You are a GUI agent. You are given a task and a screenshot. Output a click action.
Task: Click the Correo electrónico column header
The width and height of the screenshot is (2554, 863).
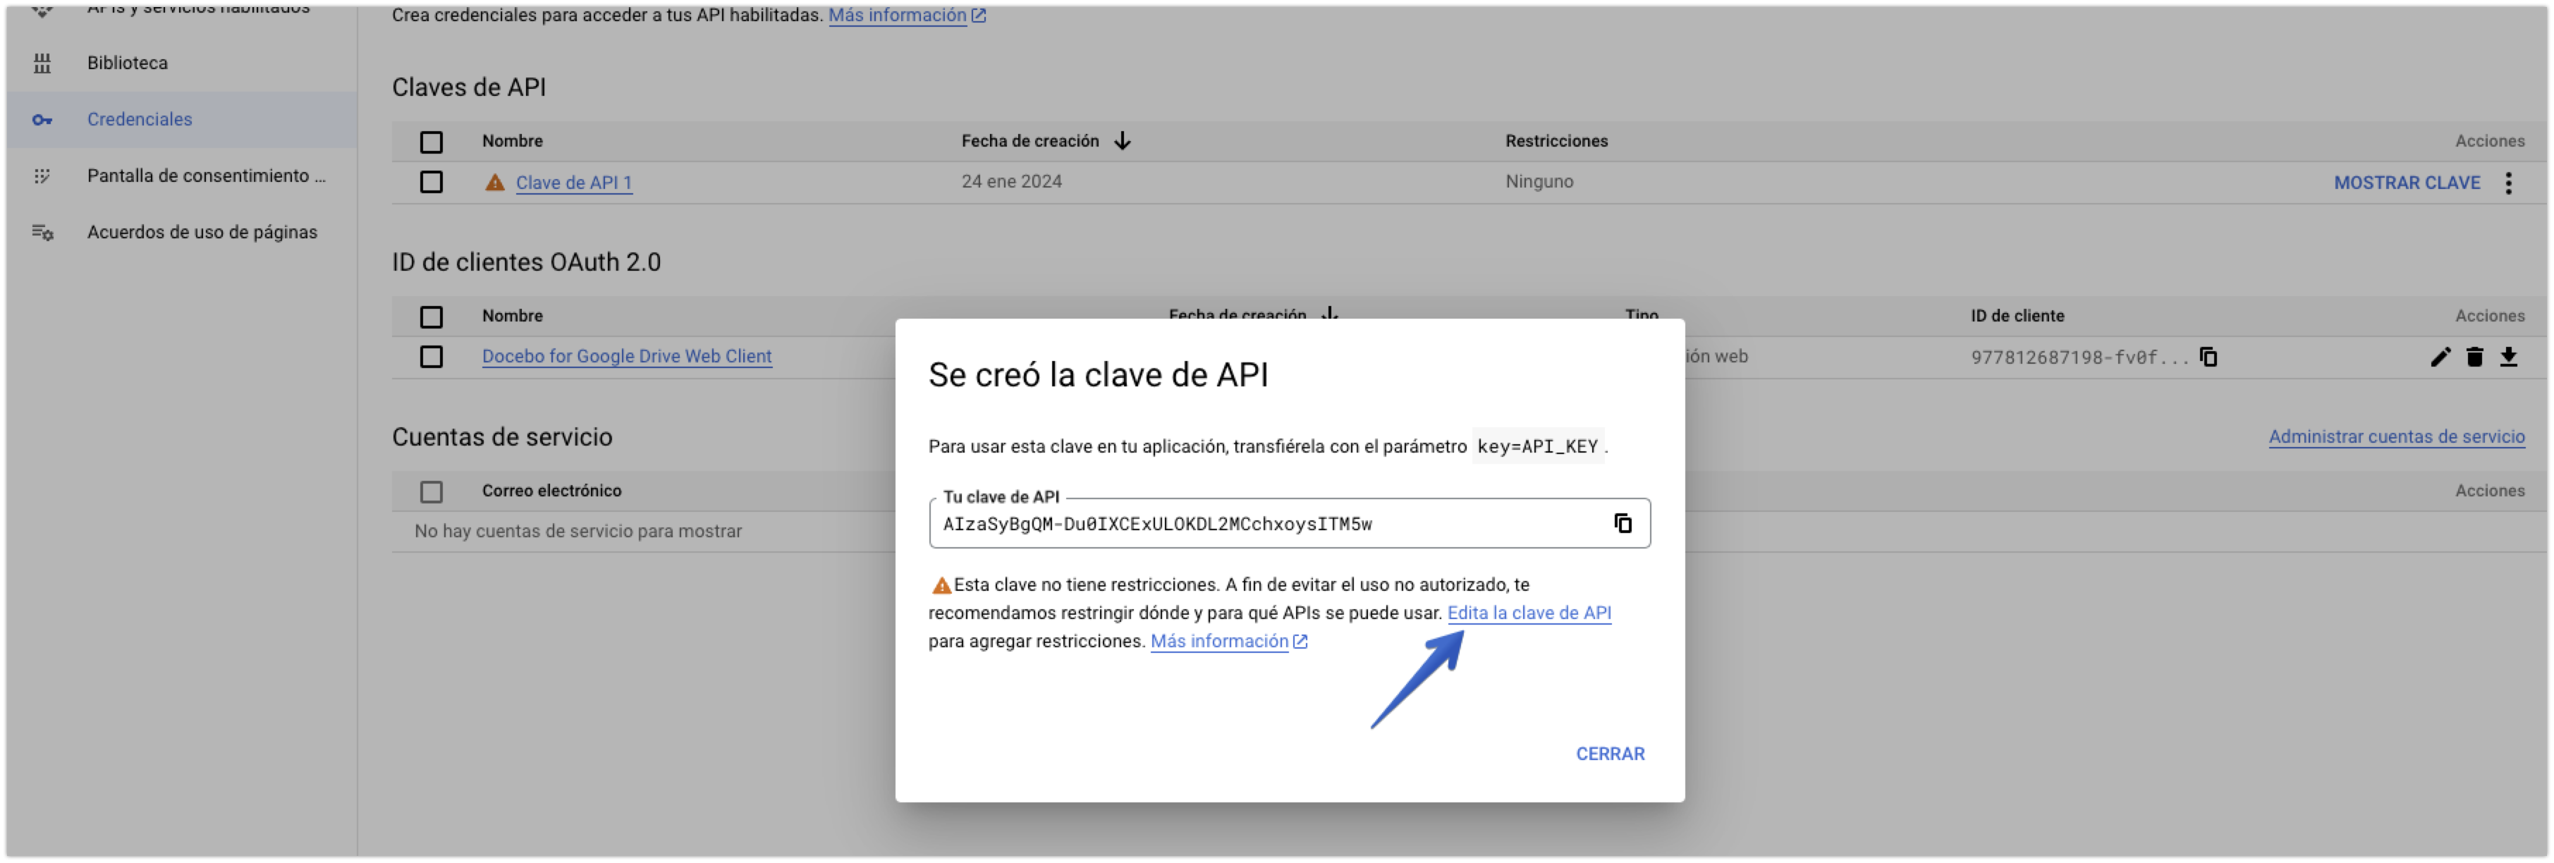click(x=551, y=491)
